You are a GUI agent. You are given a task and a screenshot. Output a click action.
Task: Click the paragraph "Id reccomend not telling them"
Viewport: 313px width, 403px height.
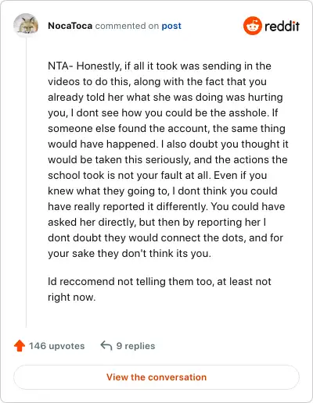coord(160,289)
